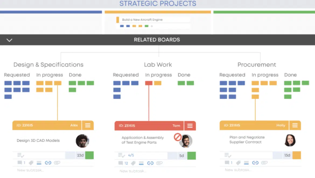This screenshot has height=178, width=315.
Task: Open comments on the Design 3D CAD Models card
Action: tap(20, 163)
